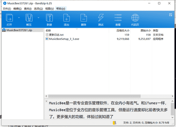Viewport: 176px width, 127px height.
Task: Sort by Name (名称) column header
Action: pos(77,30)
